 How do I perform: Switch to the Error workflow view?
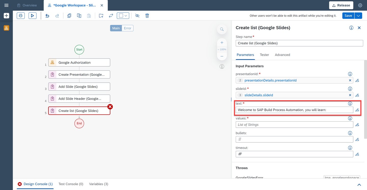pos(128,28)
